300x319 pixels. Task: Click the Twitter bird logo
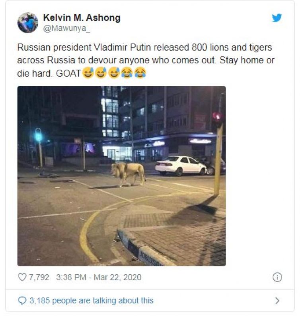pyautogui.click(x=277, y=18)
